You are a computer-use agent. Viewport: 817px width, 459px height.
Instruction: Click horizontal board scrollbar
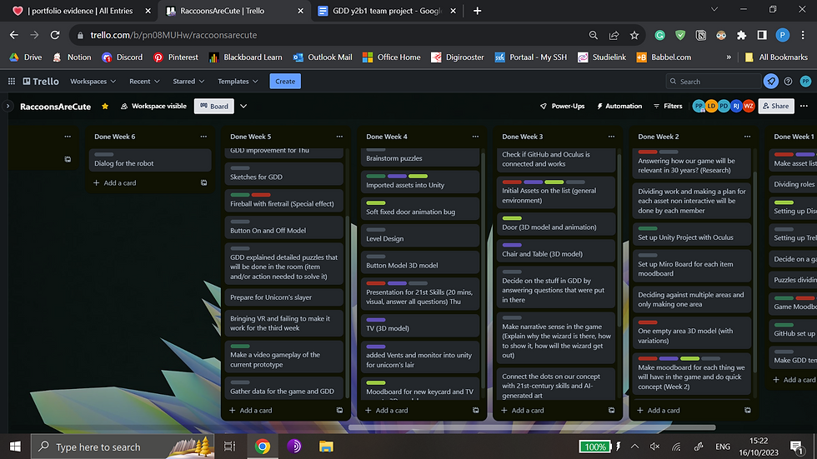pos(532,427)
